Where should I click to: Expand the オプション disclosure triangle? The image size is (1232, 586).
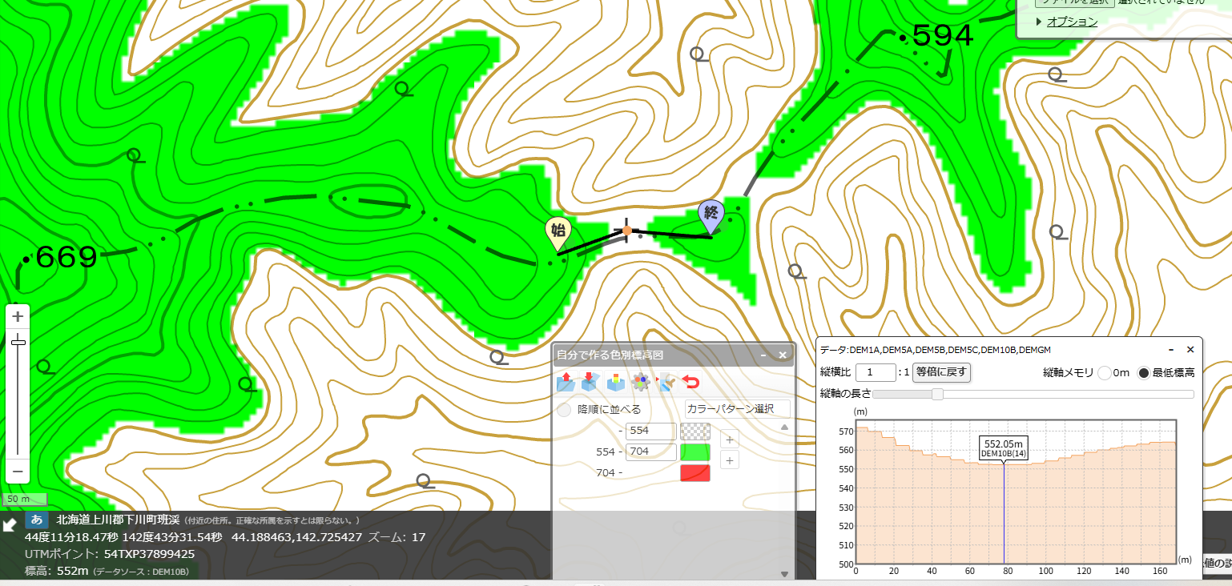(1039, 22)
